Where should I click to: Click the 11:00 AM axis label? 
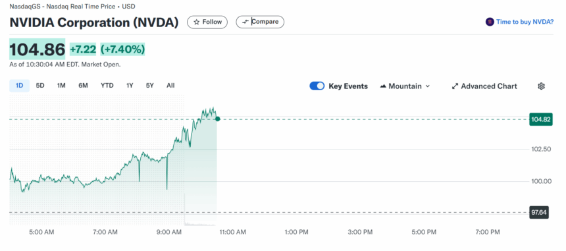click(232, 232)
